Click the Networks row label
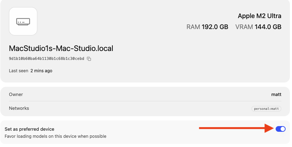Screen dimensions: 292x147 coord(19,108)
